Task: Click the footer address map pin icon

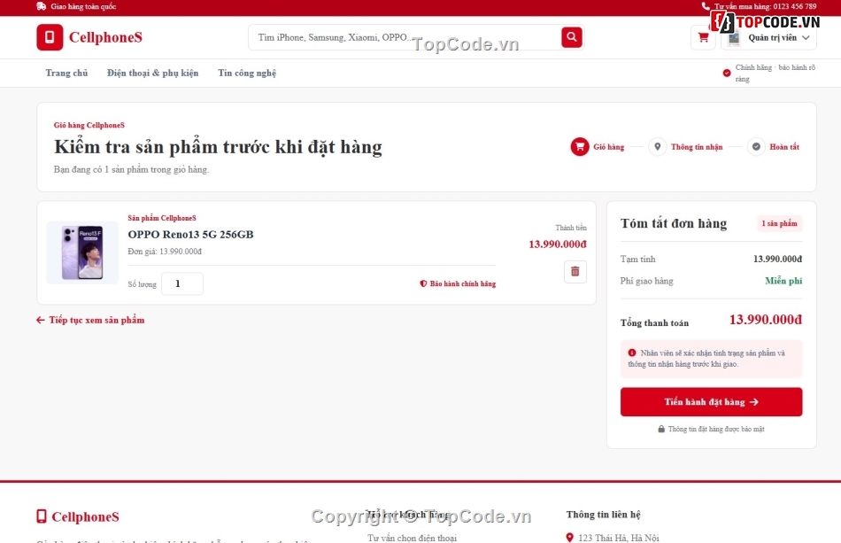Action: click(x=569, y=537)
